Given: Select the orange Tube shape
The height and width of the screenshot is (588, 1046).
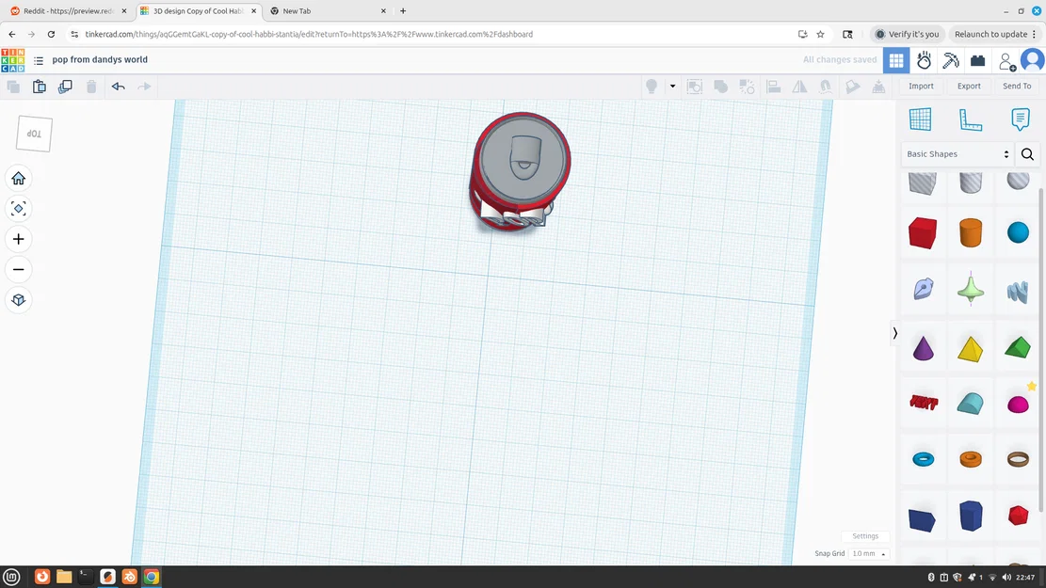Looking at the screenshot, I should pos(971,459).
